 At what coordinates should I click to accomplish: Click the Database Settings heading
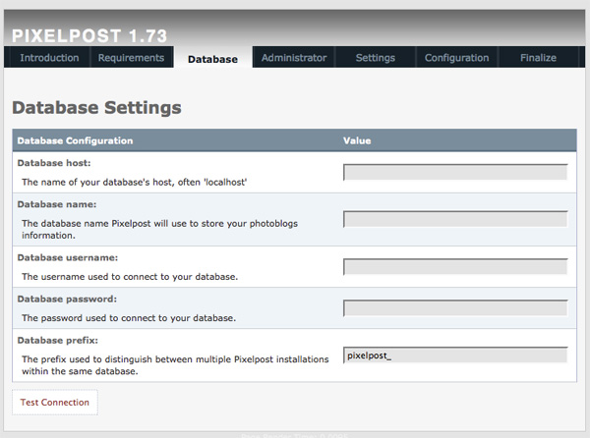96,107
